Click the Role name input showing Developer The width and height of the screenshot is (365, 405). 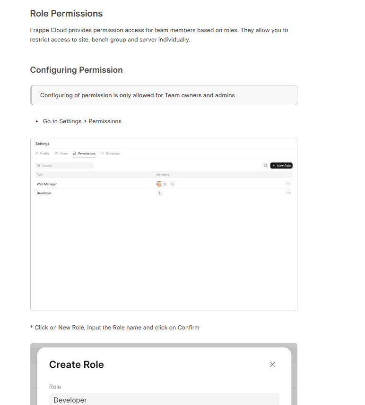tap(164, 400)
